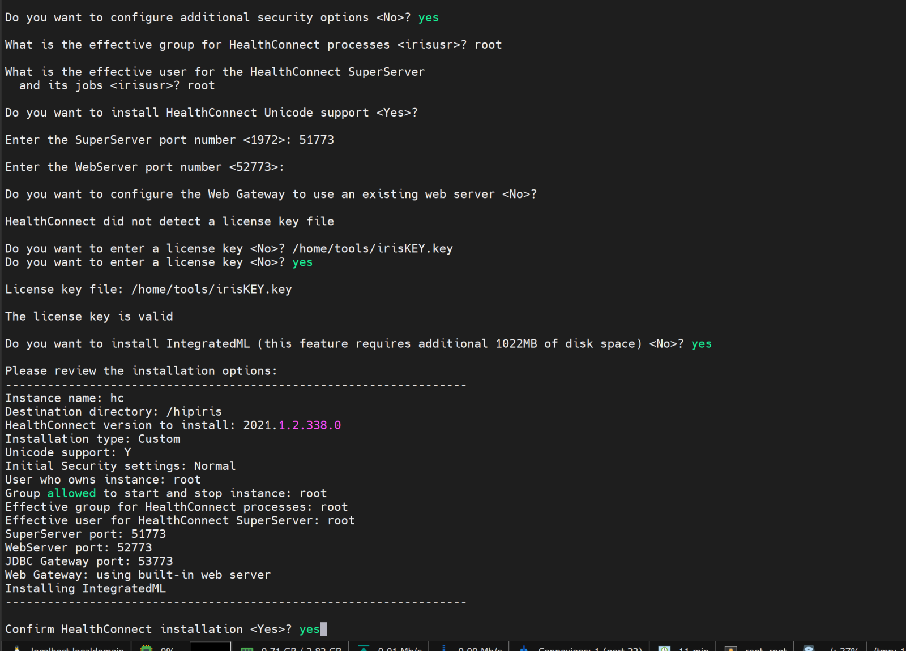Click the upload speed arrow icon in status bar
The image size is (906, 651).
click(364, 648)
